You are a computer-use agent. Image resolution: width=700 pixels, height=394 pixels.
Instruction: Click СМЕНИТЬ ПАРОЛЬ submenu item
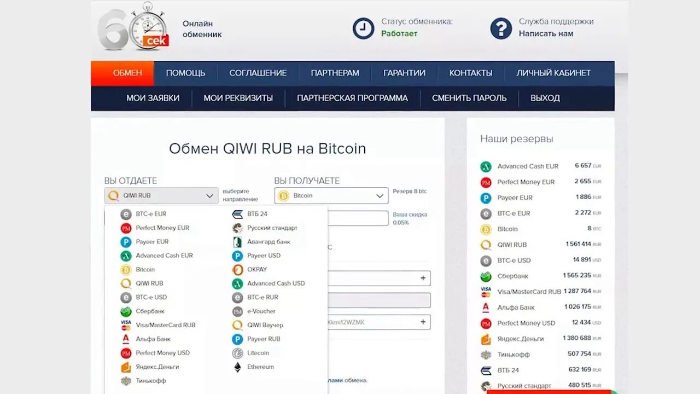[469, 98]
